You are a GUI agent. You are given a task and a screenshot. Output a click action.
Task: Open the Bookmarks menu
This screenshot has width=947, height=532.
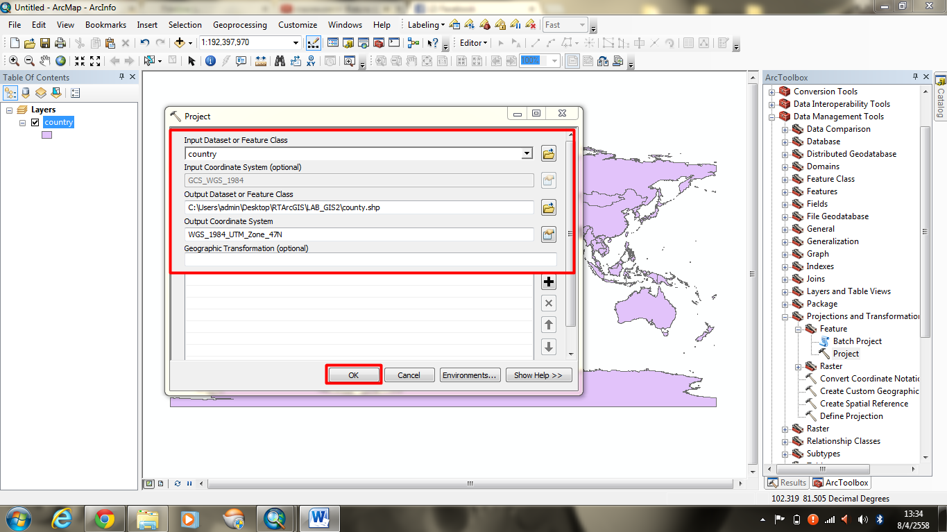coord(105,24)
